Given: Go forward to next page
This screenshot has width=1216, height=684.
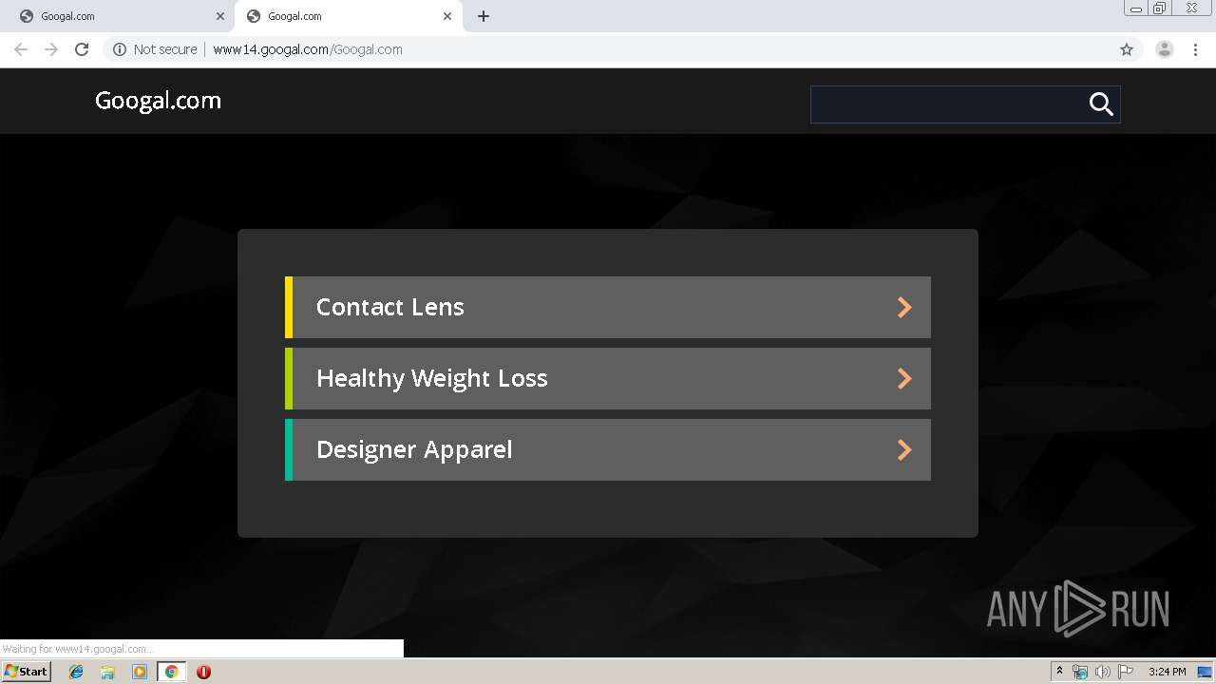Looking at the screenshot, I should 51,49.
